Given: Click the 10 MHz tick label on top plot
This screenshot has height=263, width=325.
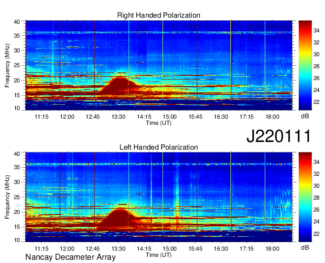Looking at the screenshot, I should point(17,108).
